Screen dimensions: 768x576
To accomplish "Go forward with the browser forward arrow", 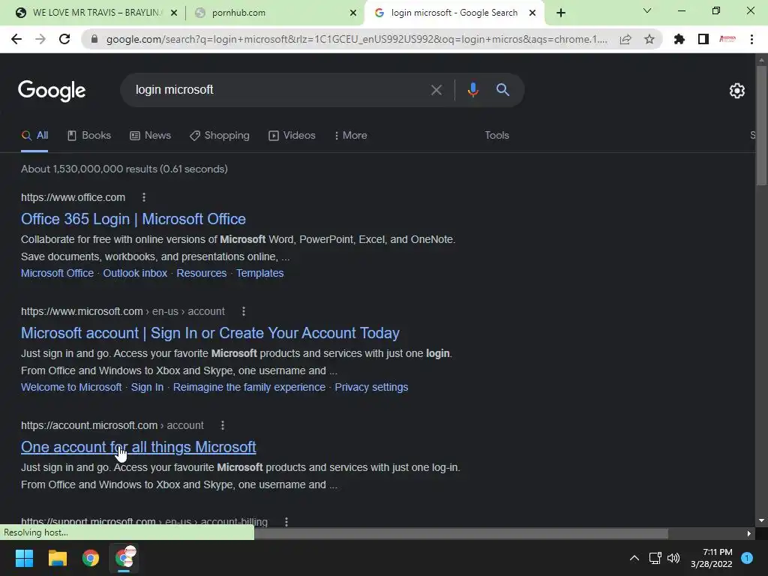I will click(40, 39).
